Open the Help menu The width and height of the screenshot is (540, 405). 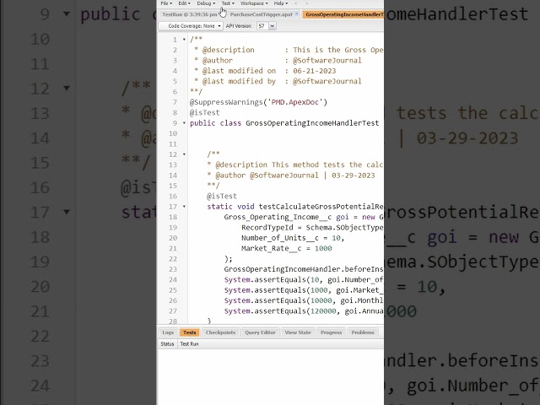281,3
